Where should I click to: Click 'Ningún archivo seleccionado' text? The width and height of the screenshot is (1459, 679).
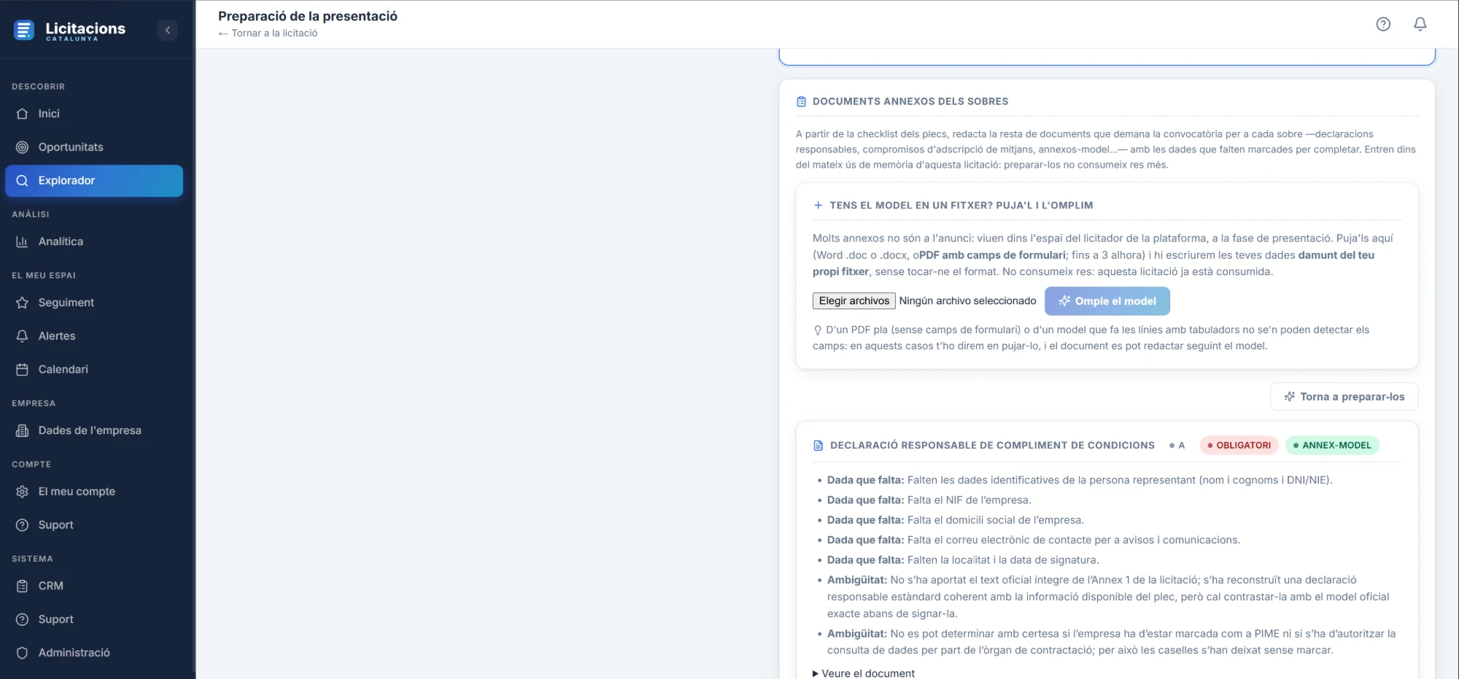click(x=967, y=301)
